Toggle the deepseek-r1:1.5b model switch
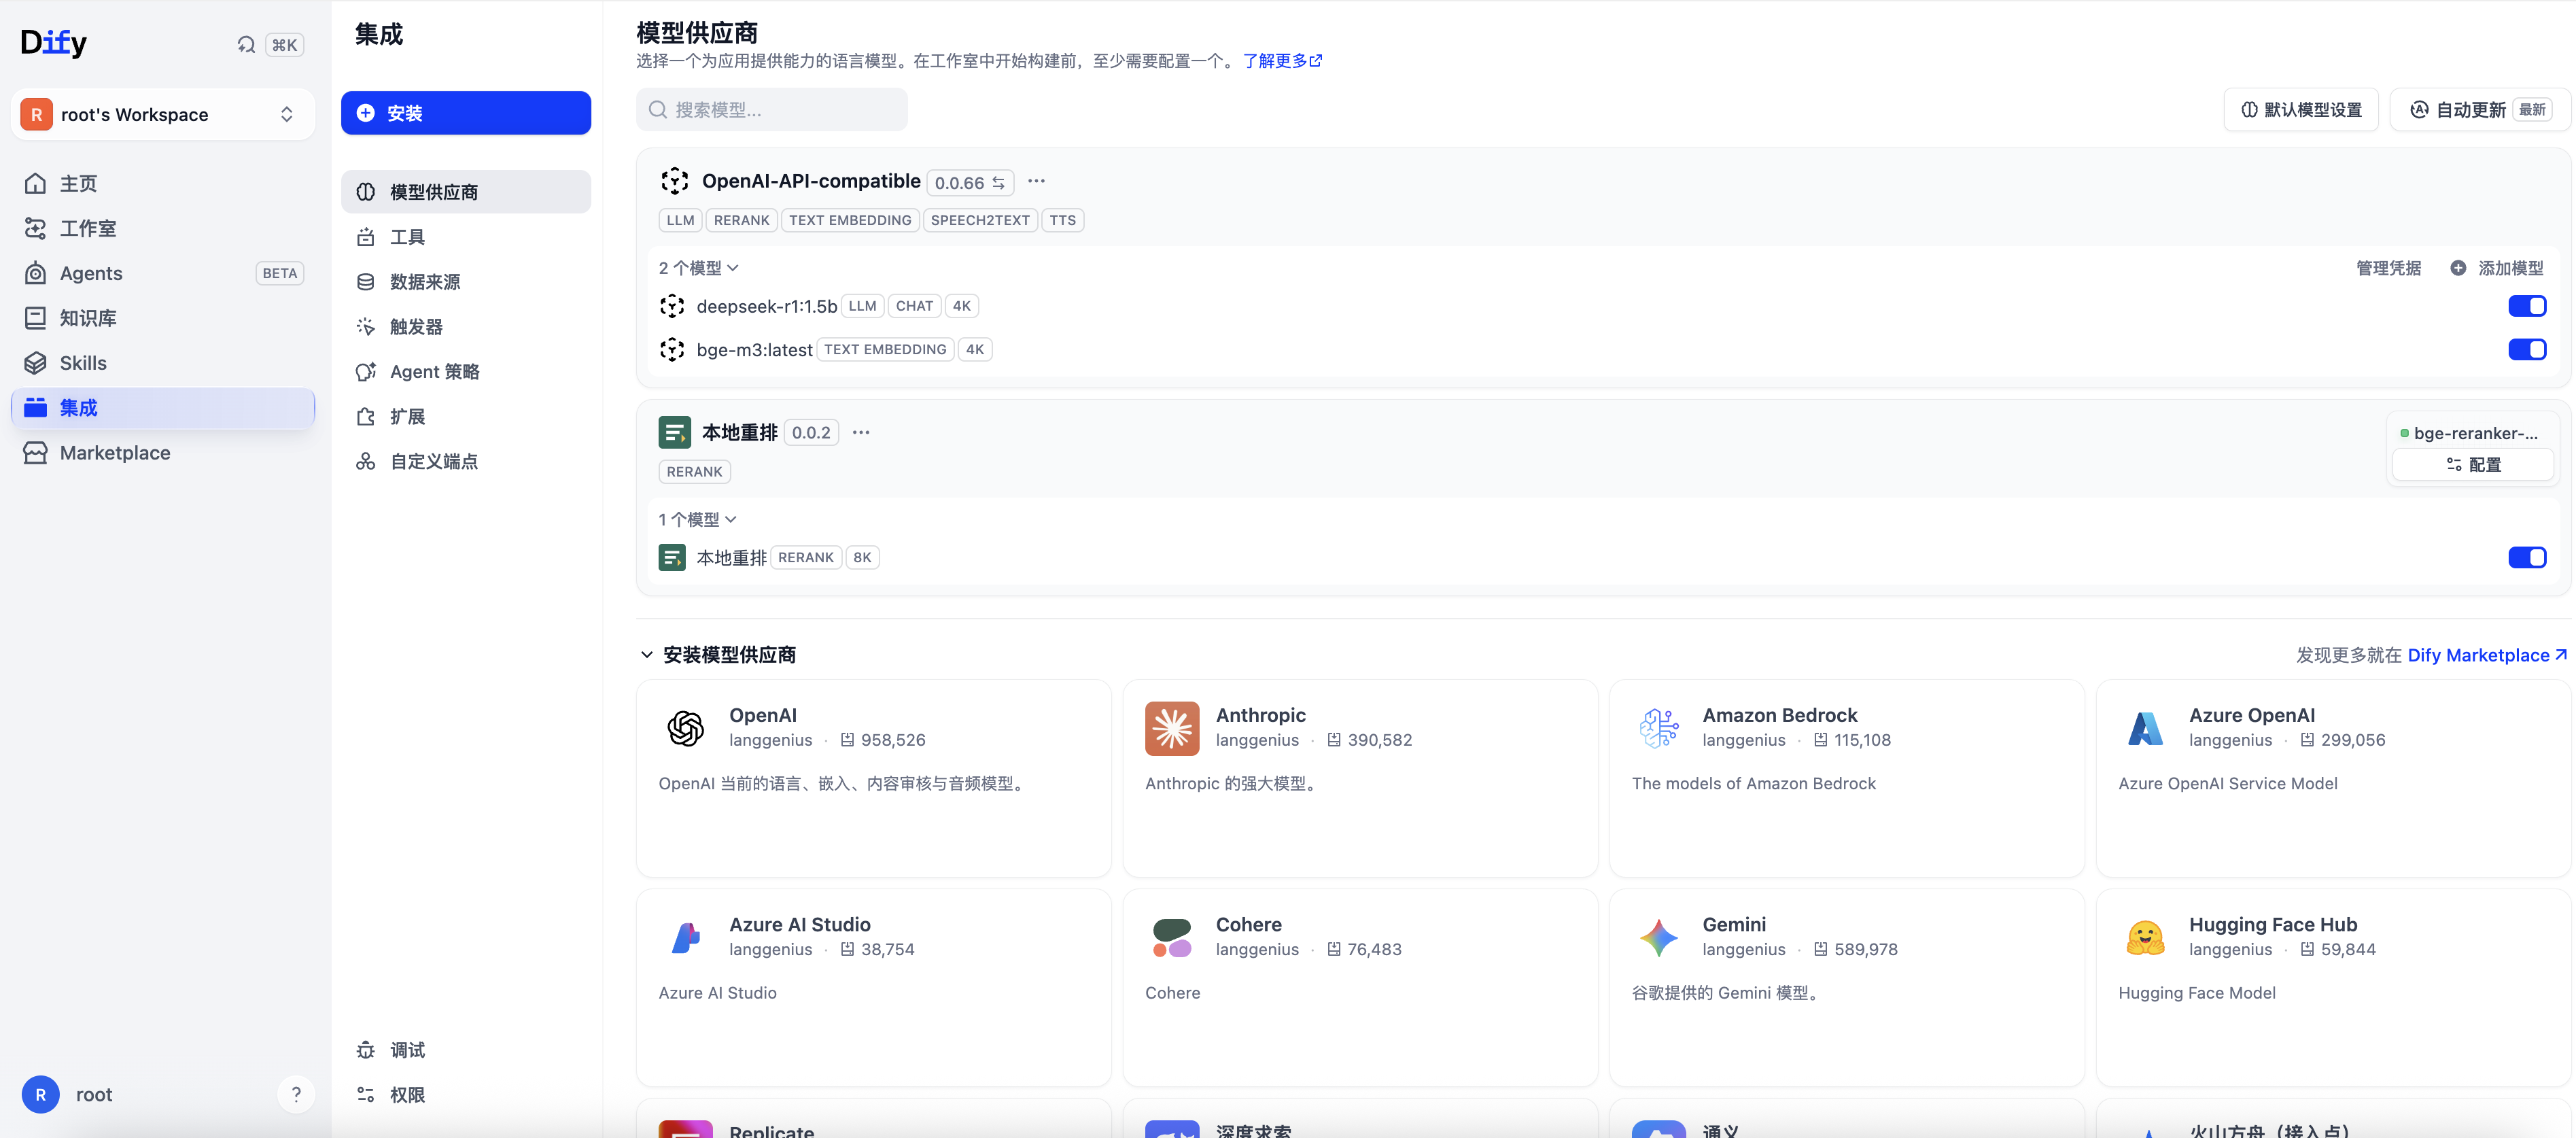This screenshot has width=2576, height=1138. [2527, 306]
